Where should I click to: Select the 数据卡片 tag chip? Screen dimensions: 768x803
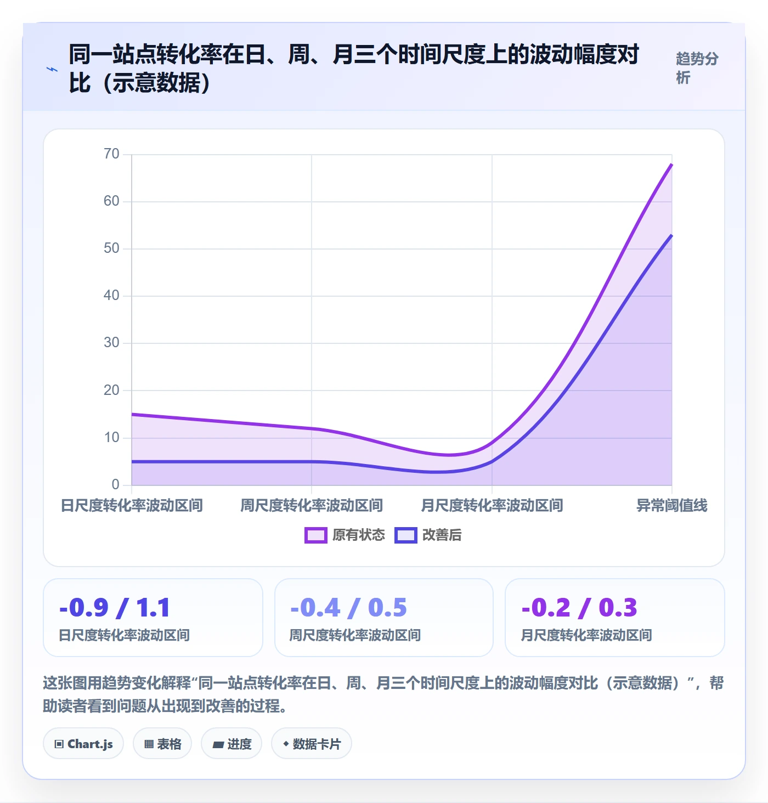312,744
